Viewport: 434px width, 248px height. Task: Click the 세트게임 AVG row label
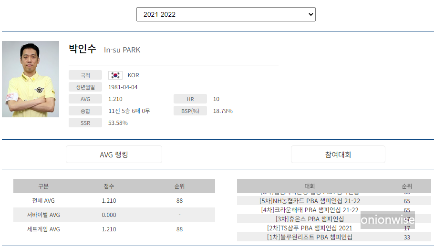(43, 229)
